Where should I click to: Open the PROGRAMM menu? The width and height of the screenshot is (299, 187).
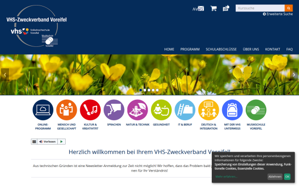(x=190, y=49)
